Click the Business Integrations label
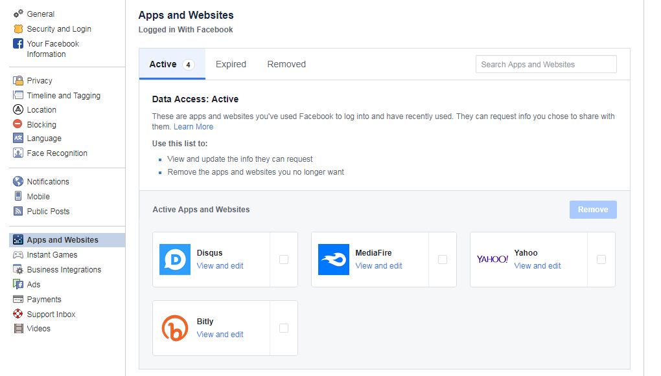 [64, 269]
